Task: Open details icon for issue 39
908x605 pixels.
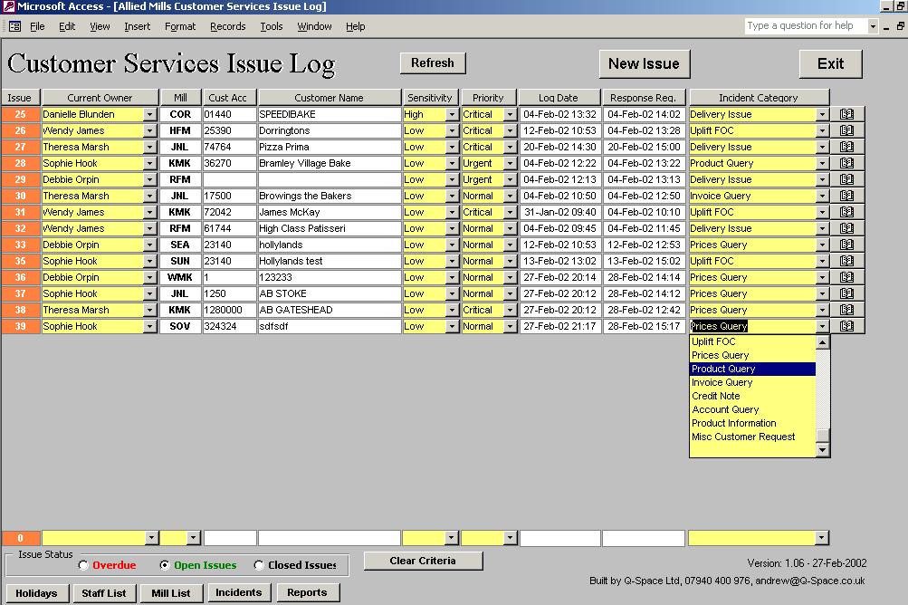Action: [x=847, y=326]
